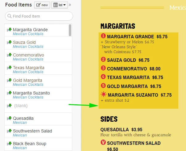Open Mexican Cocktails link under Sauza Gold
Viewport: 186px width, 151px height.
pos(28,47)
